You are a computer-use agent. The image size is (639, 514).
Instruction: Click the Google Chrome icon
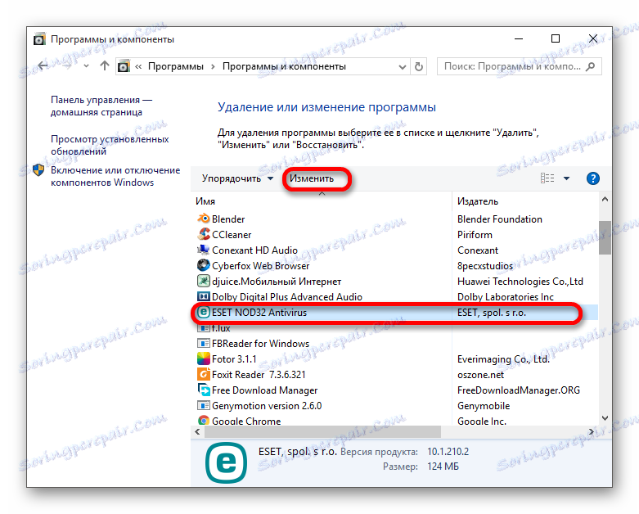coord(204,420)
